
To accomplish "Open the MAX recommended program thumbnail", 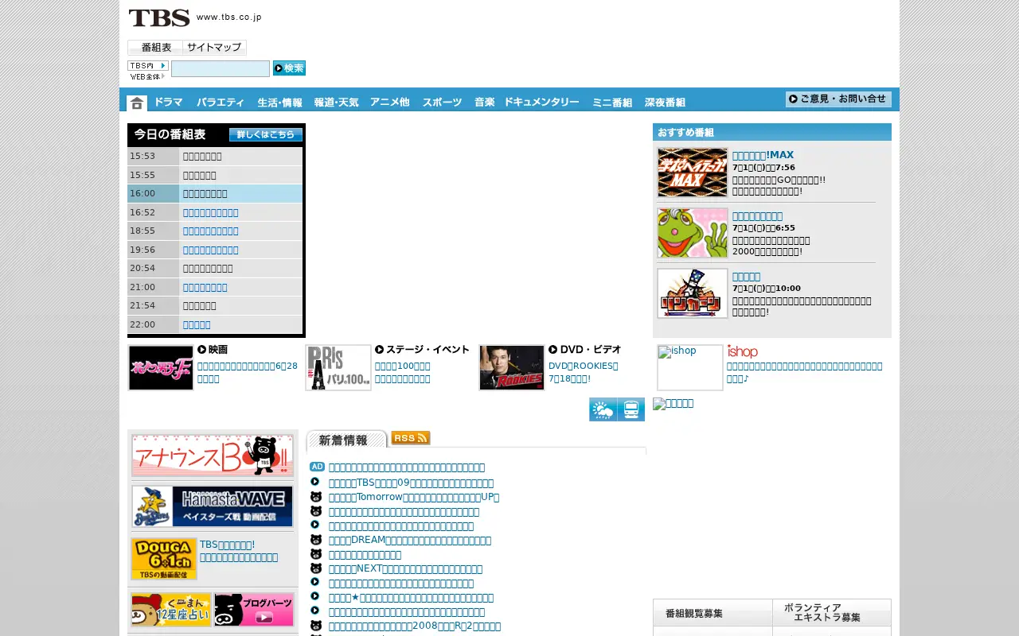I will click(693, 173).
